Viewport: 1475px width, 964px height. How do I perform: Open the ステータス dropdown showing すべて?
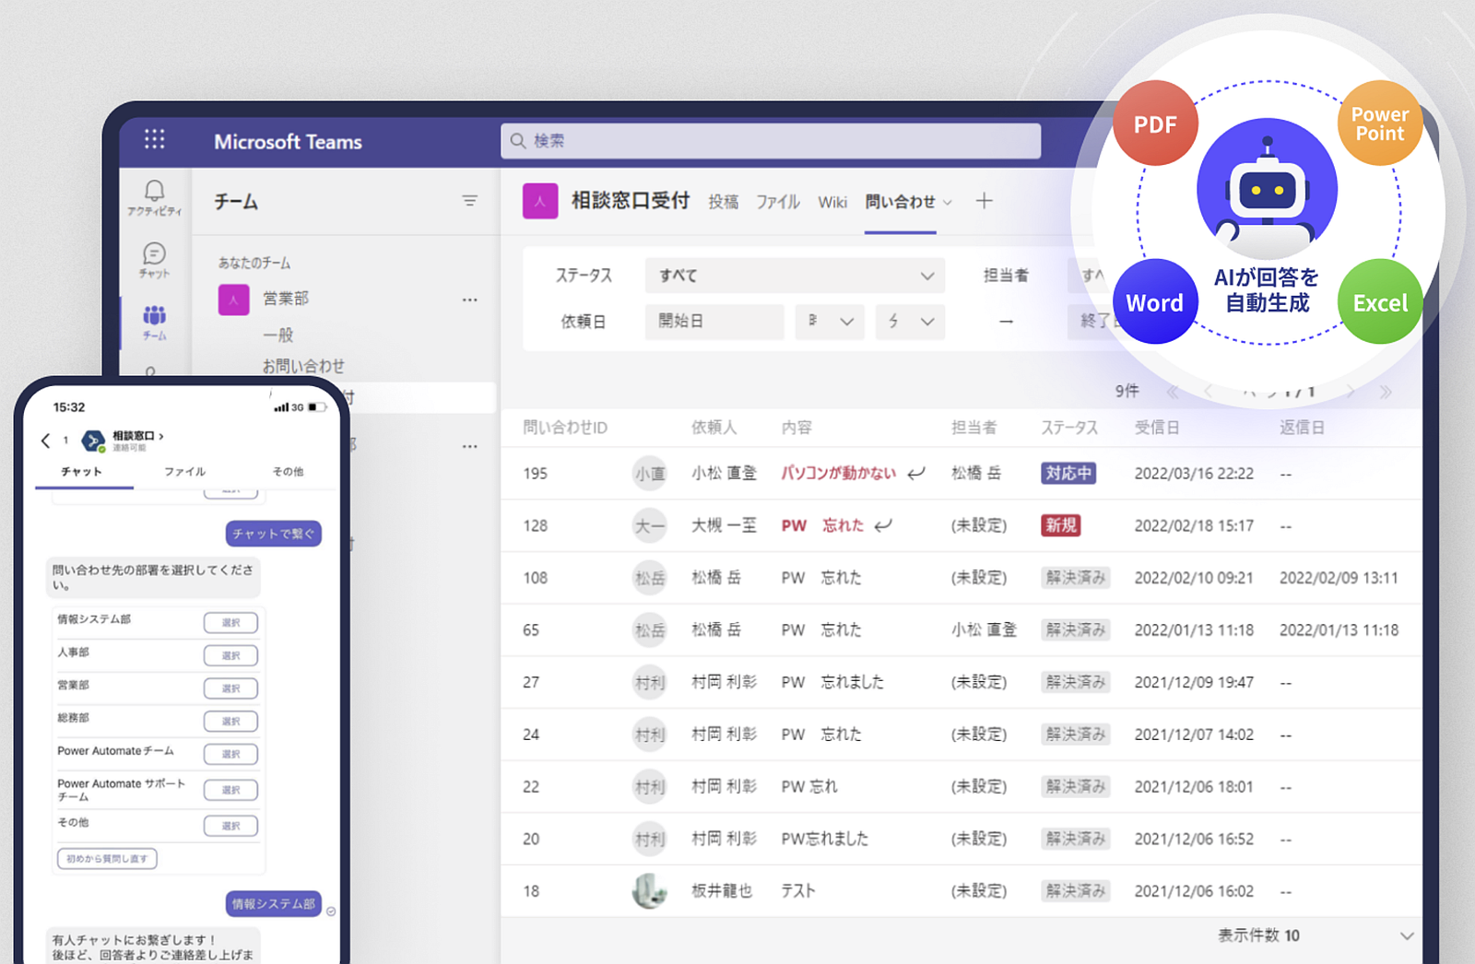point(796,276)
